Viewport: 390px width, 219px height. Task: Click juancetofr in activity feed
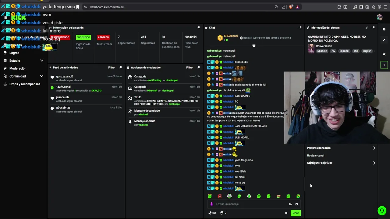[63, 97]
